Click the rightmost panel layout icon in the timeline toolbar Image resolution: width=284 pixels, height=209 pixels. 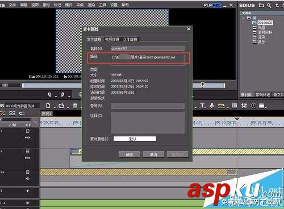(x=262, y=106)
